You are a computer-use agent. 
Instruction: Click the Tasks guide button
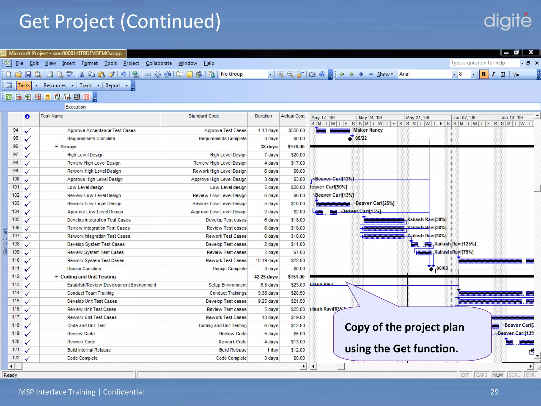click(24, 86)
